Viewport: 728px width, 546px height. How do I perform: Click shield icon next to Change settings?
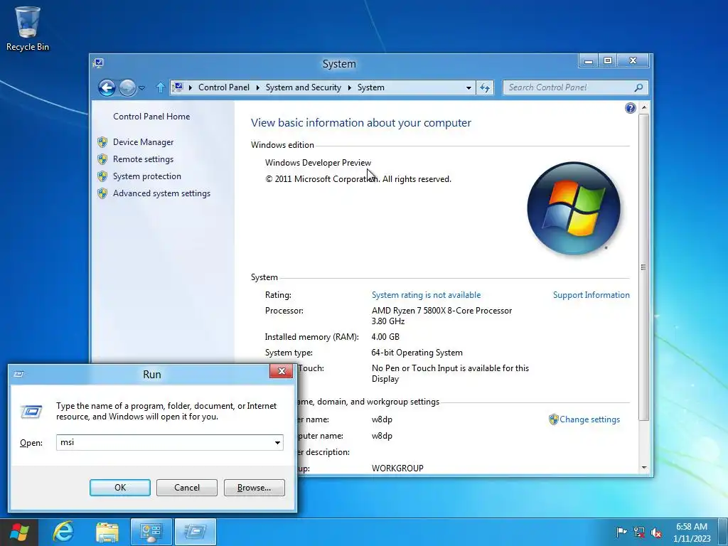tap(553, 419)
